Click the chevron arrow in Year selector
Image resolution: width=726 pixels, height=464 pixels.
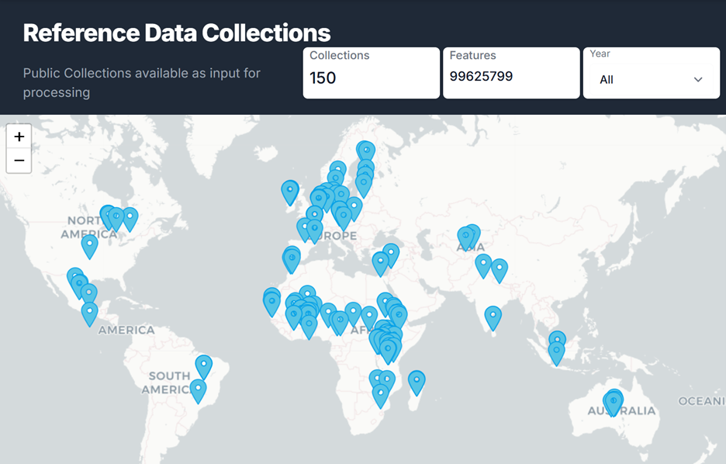tap(697, 80)
